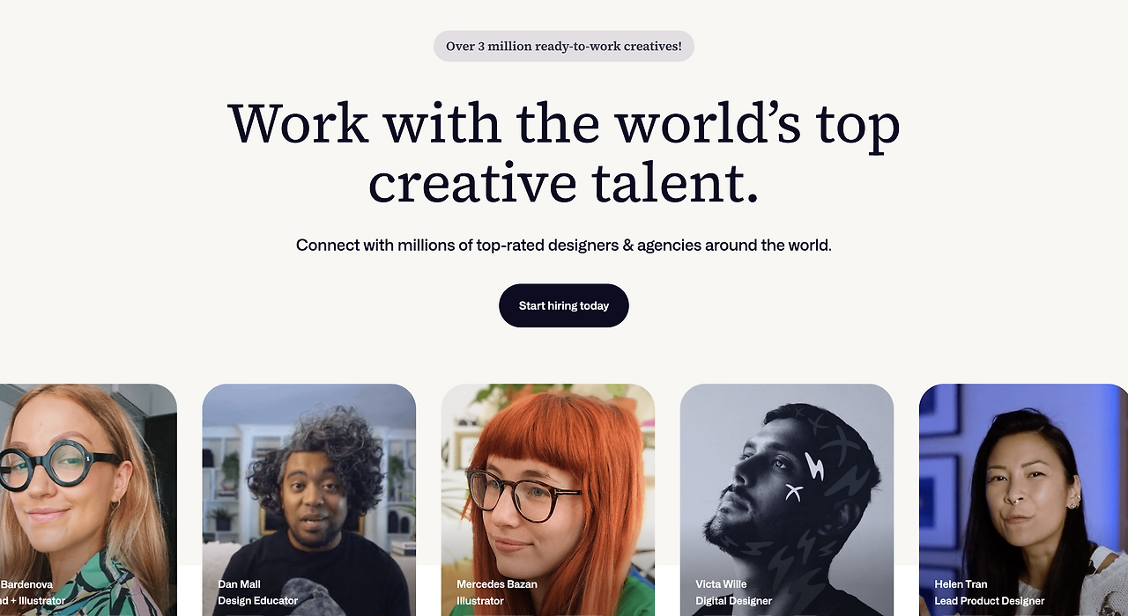Click the Mercedes Bazan name label

tap(497, 584)
